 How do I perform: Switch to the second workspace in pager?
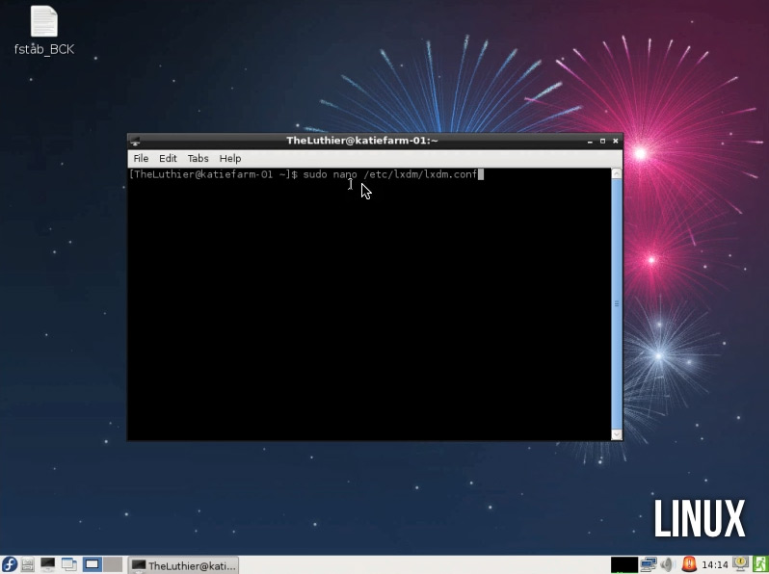[x=113, y=564]
